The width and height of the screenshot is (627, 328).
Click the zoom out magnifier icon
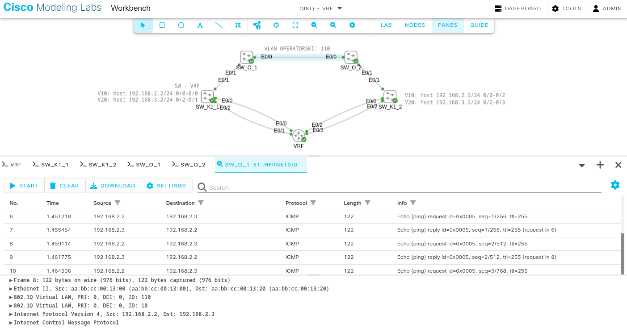tap(314, 25)
